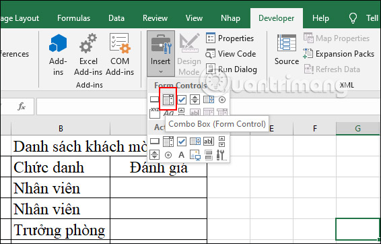Open control Properties in the ribbon
This screenshot has height=244, width=381.
[230, 38]
